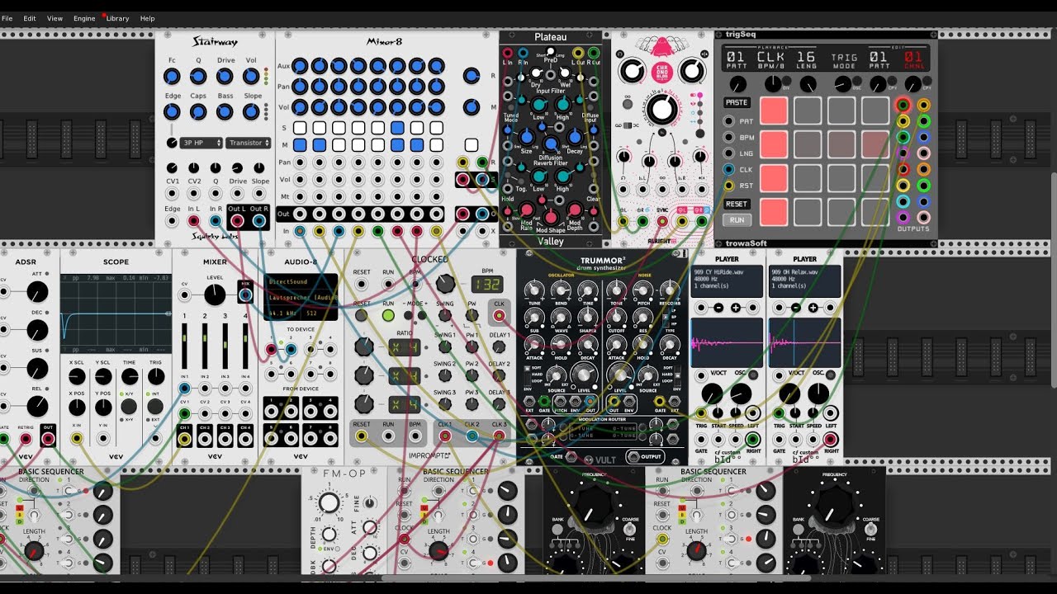
Task: Toggle the Scope INT/EXT trigger button
Action: (155, 406)
